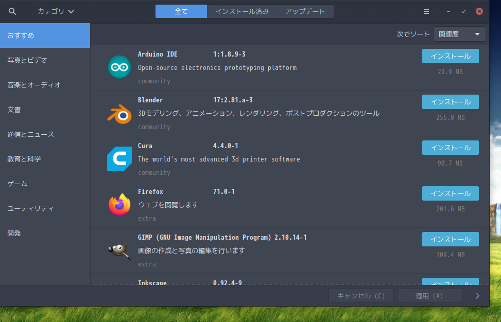
Task: Install Cura
Action: (450, 148)
